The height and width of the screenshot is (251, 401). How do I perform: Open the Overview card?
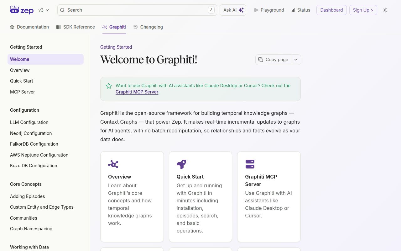[132, 197]
